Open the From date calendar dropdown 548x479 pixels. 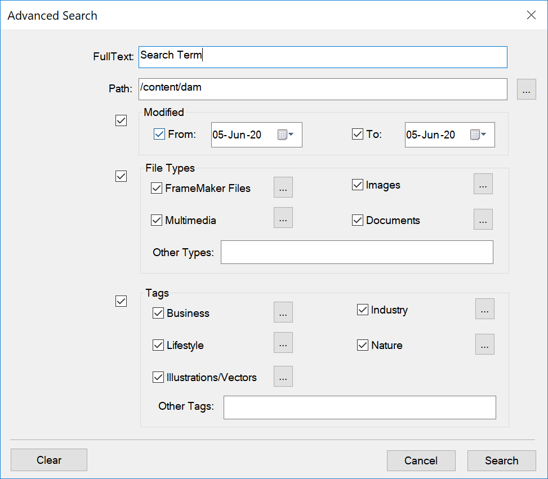click(286, 135)
